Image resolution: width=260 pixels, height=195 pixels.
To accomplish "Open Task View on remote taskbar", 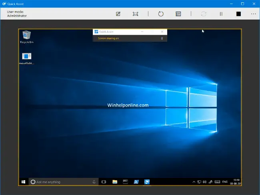I will [x=104, y=182].
